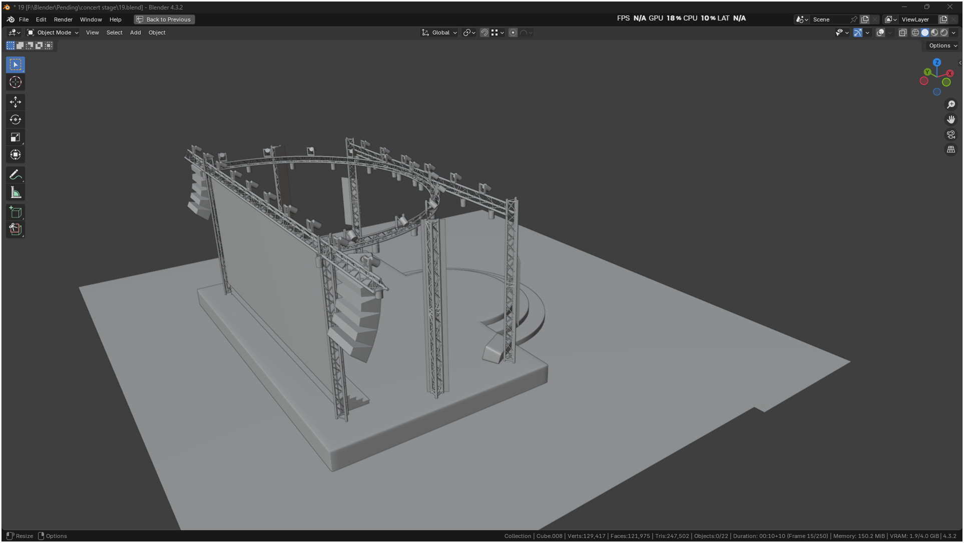
Task: Expand the Options dropdown
Action: point(942,45)
